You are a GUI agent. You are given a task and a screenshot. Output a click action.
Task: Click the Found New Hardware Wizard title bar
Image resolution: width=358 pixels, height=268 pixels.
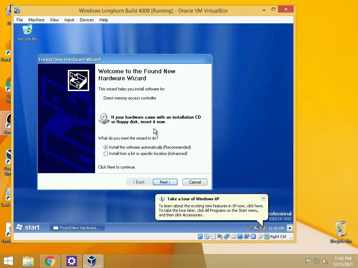tap(125, 59)
